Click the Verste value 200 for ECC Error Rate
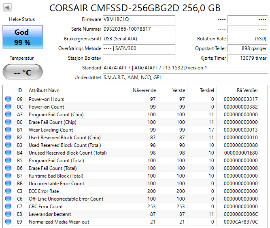Screen dimensions: 270x228 pyautogui.click(x=181, y=191)
